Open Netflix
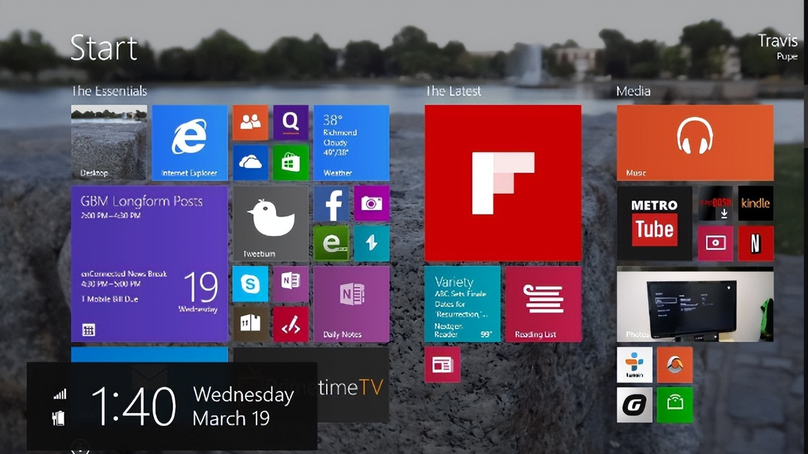The image size is (808, 454). (755, 243)
